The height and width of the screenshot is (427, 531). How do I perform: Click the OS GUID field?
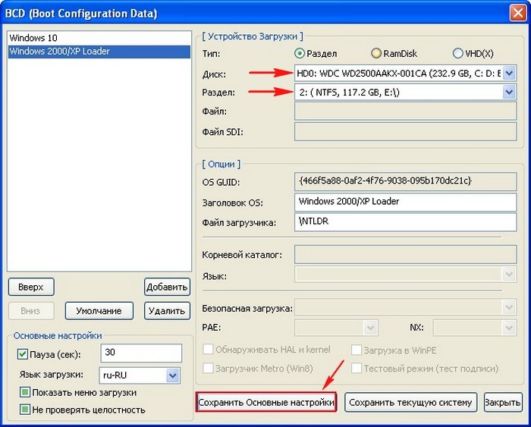405,181
